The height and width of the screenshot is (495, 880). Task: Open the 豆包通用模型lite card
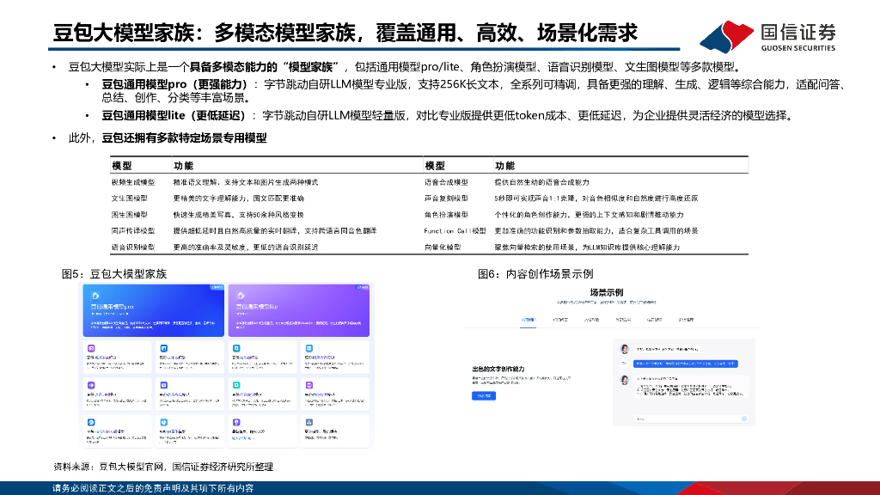298,310
